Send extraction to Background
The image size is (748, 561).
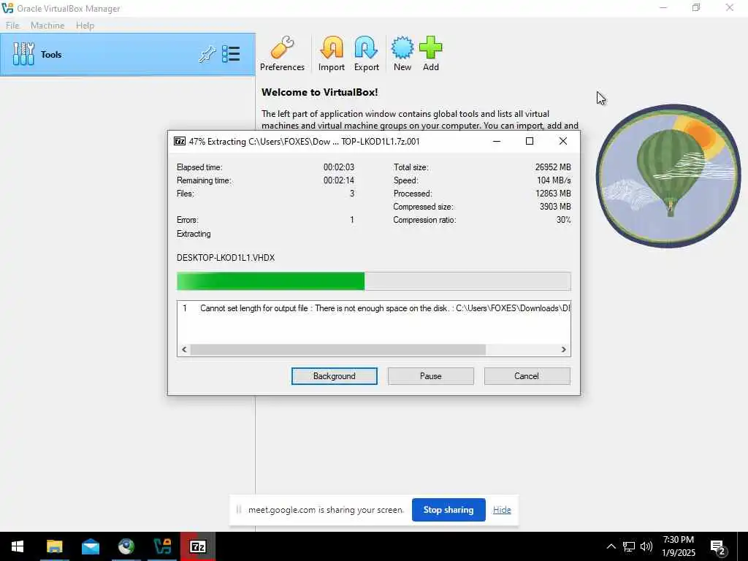pos(334,376)
